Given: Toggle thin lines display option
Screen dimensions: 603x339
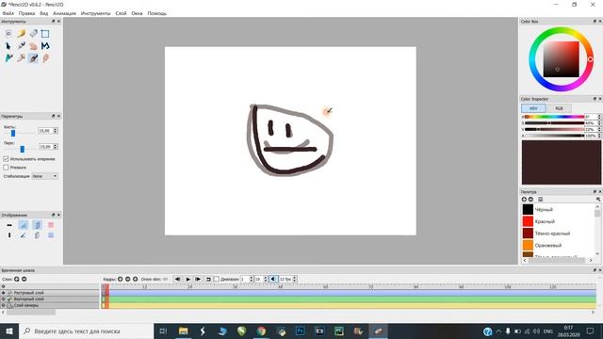Looking at the screenshot, I should [x=24, y=225].
